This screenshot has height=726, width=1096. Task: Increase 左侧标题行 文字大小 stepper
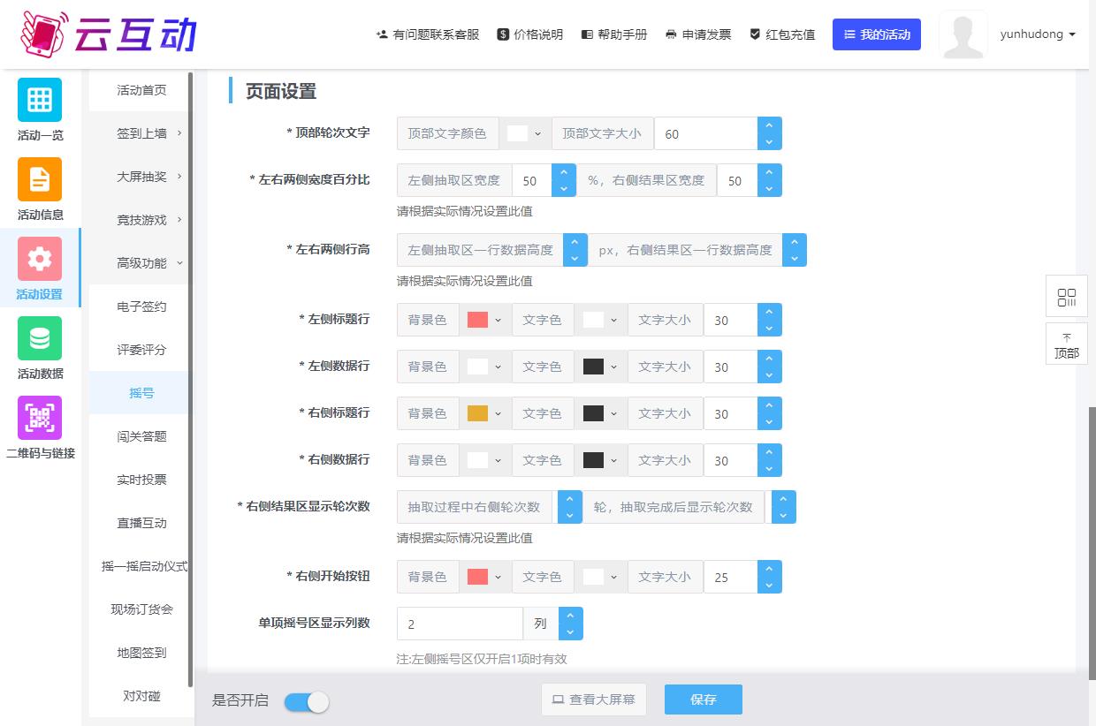pyautogui.click(x=769, y=312)
